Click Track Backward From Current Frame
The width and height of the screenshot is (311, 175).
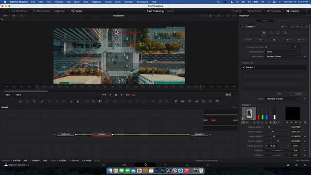pyautogui.click(x=260, y=40)
